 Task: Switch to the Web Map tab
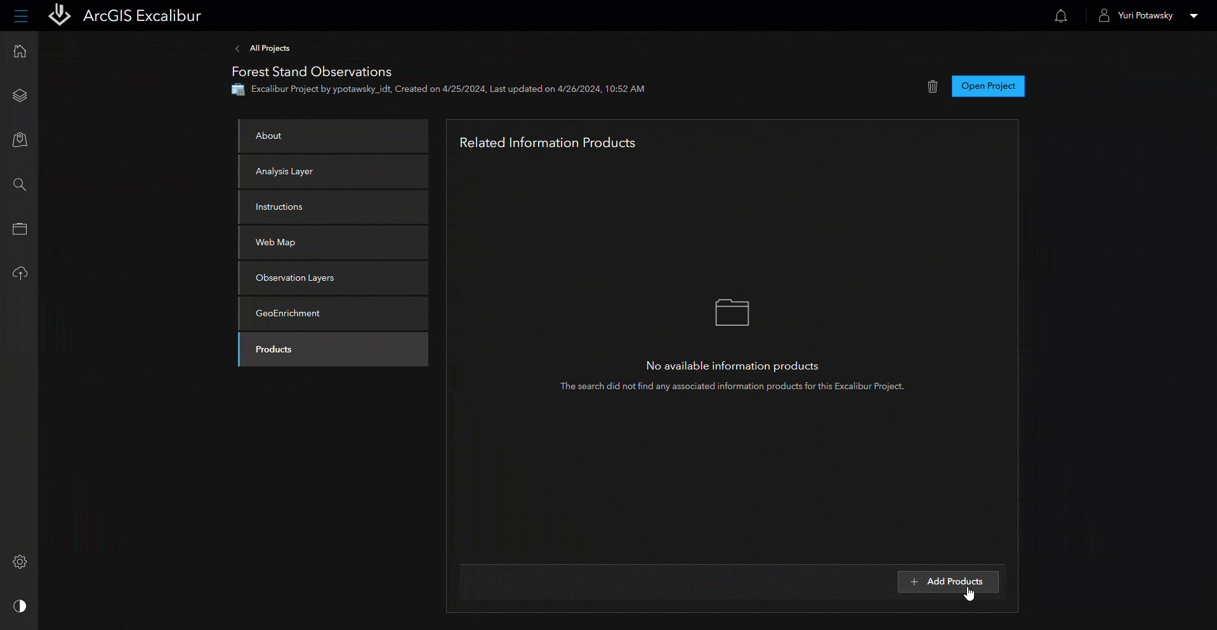[333, 242]
